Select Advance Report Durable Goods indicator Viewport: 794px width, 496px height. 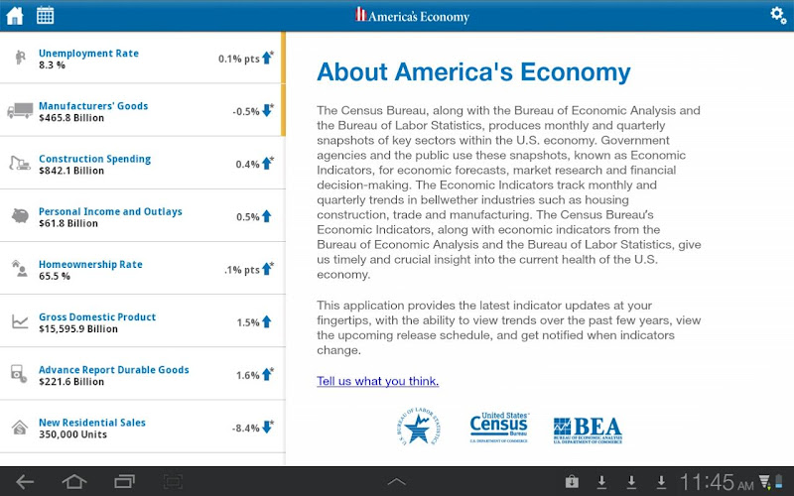[x=142, y=374]
